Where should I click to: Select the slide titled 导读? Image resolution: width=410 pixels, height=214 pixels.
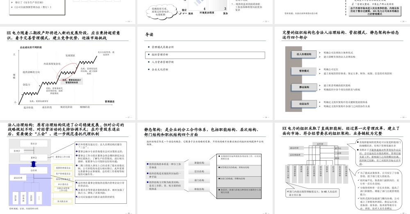(x=205, y=73)
